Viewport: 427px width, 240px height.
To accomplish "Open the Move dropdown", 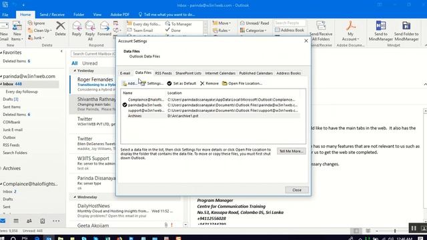I will 222,23.
